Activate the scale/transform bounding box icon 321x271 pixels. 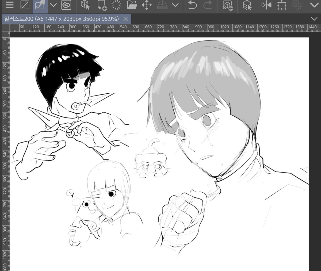pos(281,5)
